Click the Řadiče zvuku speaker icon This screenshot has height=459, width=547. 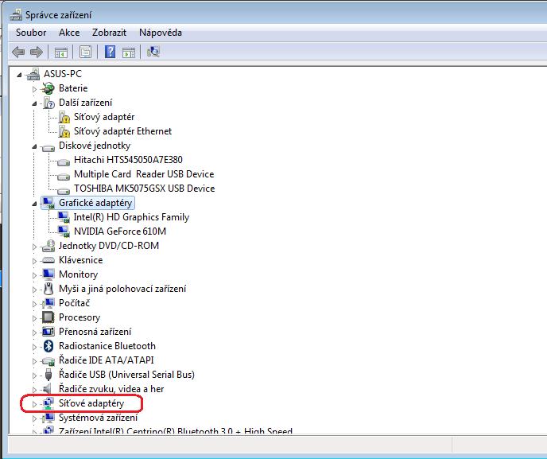(x=47, y=389)
